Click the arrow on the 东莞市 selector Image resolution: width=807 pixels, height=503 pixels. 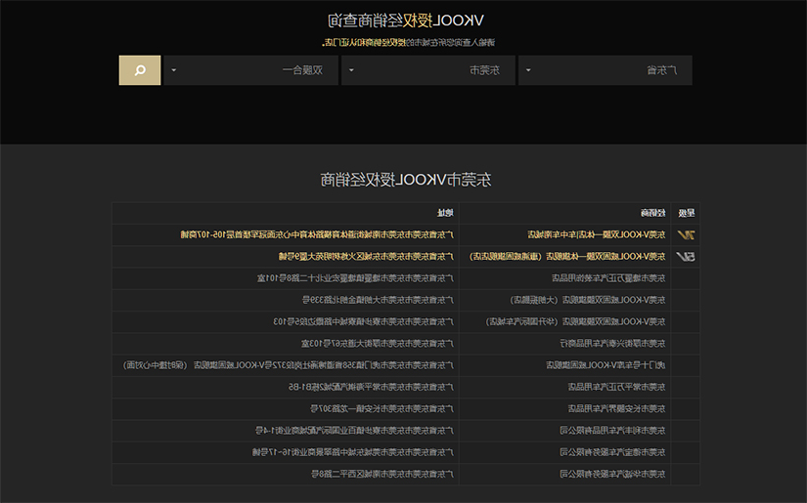click(x=351, y=70)
